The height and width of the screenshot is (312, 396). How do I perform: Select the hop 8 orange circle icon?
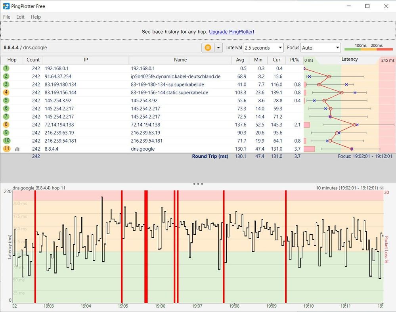(6, 124)
